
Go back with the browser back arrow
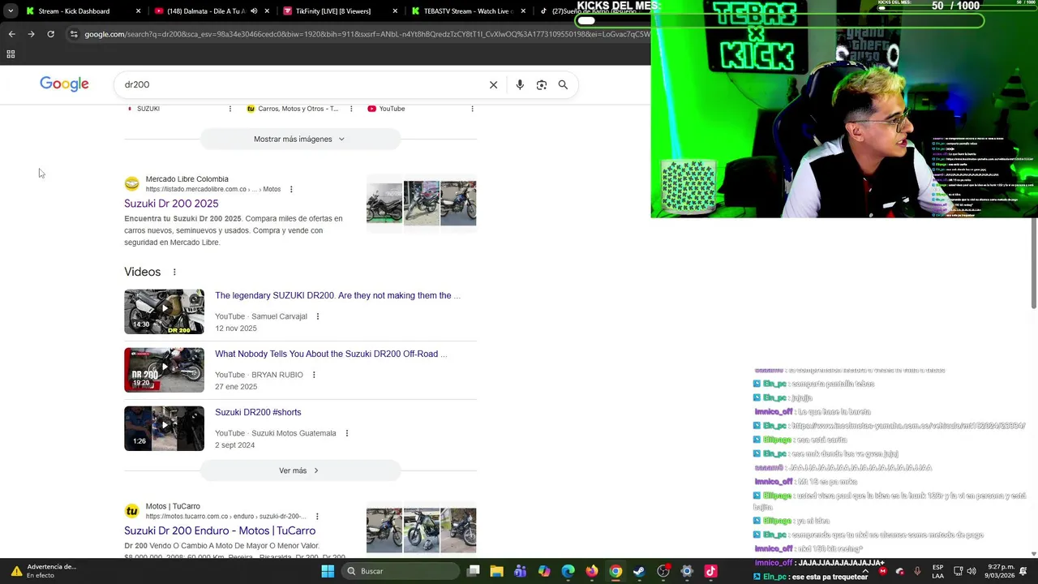pyautogui.click(x=11, y=34)
